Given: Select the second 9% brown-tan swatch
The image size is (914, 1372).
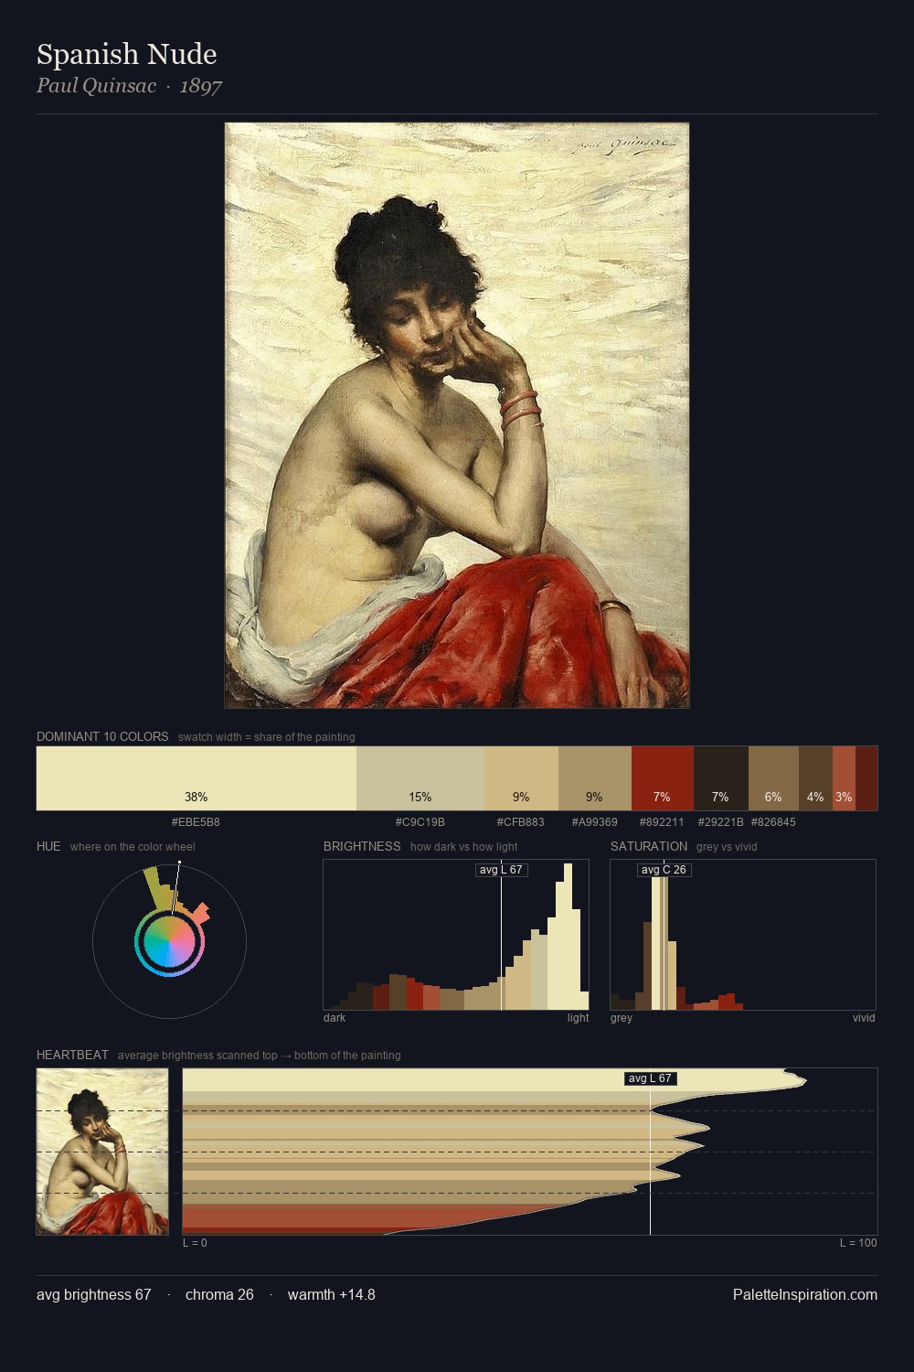Looking at the screenshot, I should coord(595,778).
